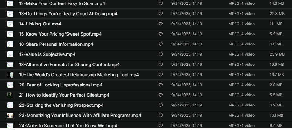The width and height of the screenshot is (292, 130).
Task: Click file icon for 16-Share Personal Information
Action: 10,44
